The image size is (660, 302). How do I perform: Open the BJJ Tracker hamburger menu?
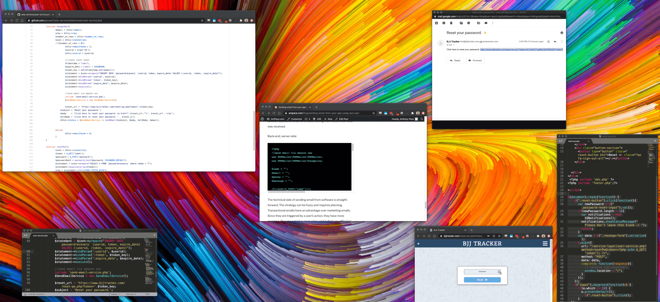pyautogui.click(x=545, y=244)
